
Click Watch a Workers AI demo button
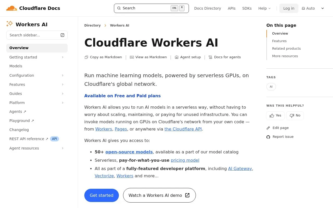click(x=159, y=195)
